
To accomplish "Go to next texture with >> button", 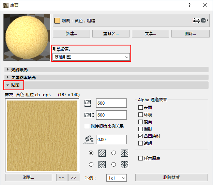I will (74, 178).
